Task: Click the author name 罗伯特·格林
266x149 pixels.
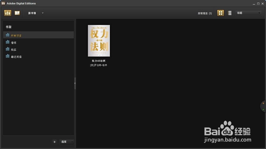Action: coord(99,65)
